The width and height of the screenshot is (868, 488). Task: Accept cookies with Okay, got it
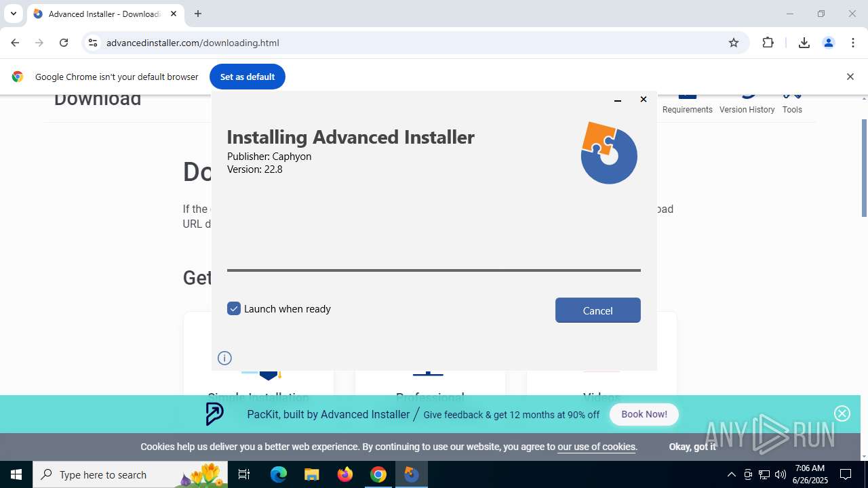click(x=692, y=447)
